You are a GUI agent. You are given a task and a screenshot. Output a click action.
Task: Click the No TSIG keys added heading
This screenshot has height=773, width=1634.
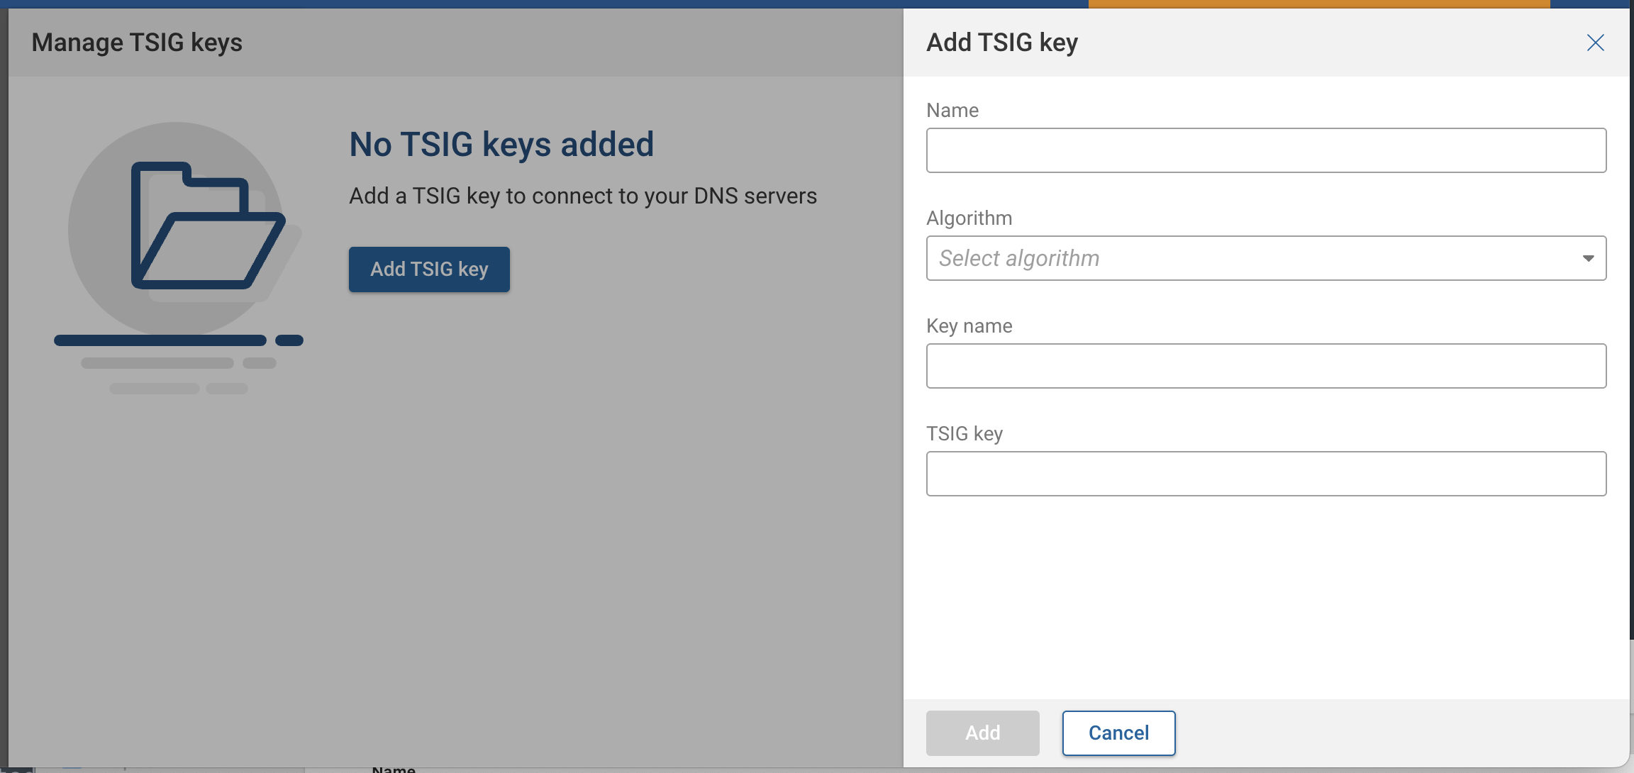click(x=501, y=144)
